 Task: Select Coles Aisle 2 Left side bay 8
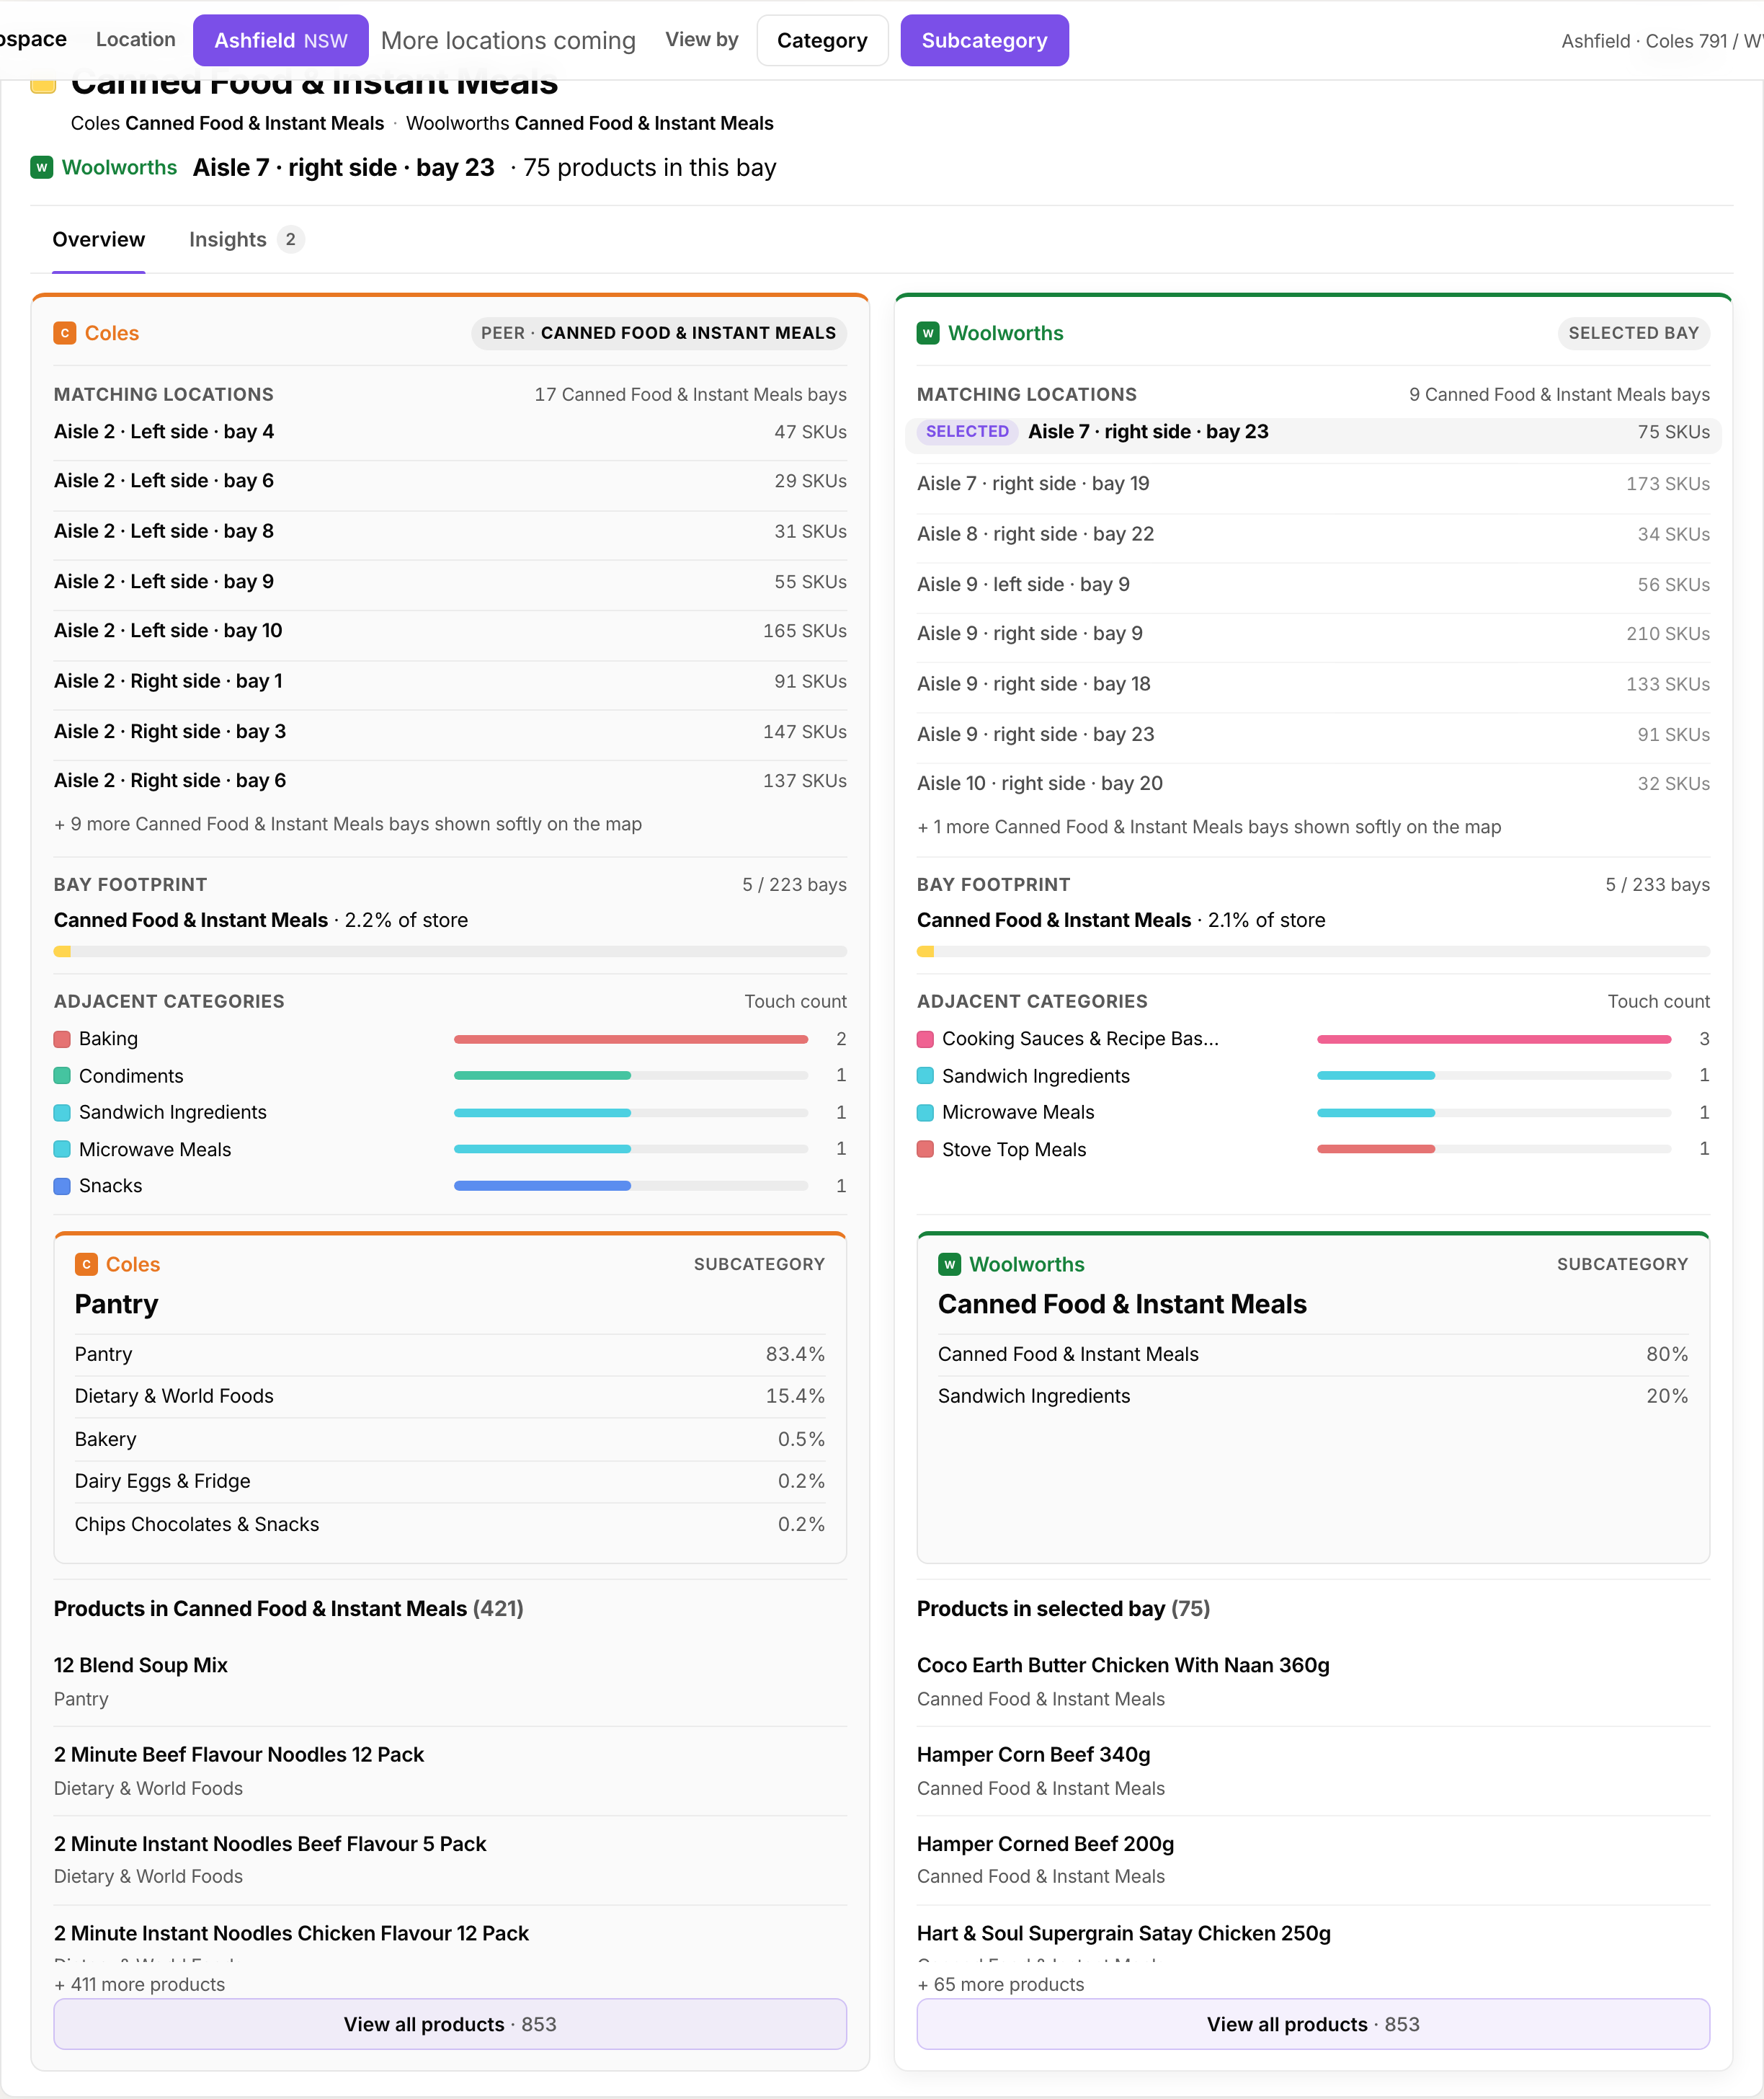pos(450,531)
